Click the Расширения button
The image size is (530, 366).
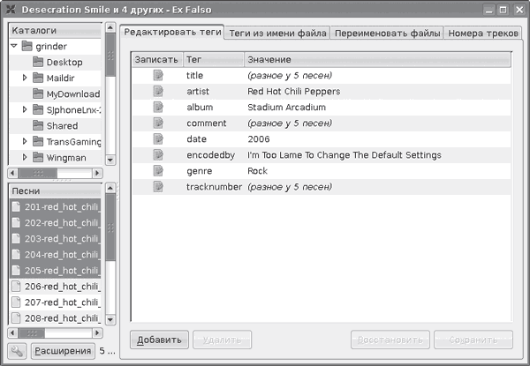(x=63, y=351)
